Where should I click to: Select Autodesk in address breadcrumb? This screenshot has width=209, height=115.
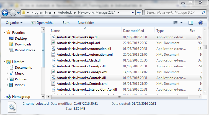click(65, 12)
